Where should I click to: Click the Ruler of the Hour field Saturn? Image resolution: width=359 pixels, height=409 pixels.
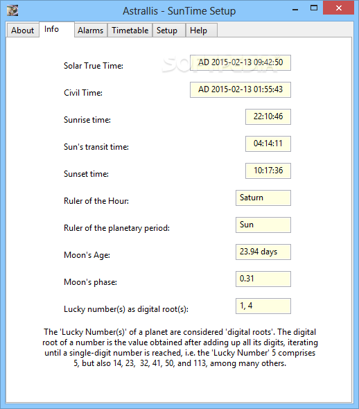(263, 198)
